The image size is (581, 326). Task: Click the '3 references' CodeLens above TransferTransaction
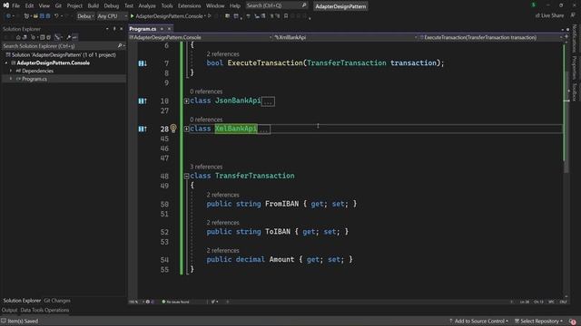click(206, 167)
